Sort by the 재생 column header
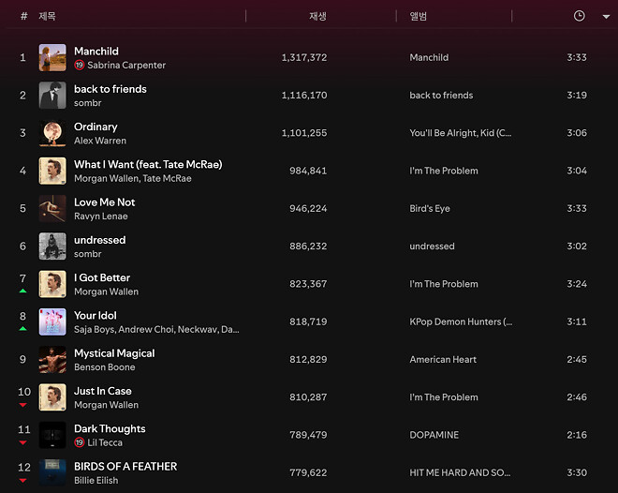This screenshot has width=618, height=493. tap(317, 16)
